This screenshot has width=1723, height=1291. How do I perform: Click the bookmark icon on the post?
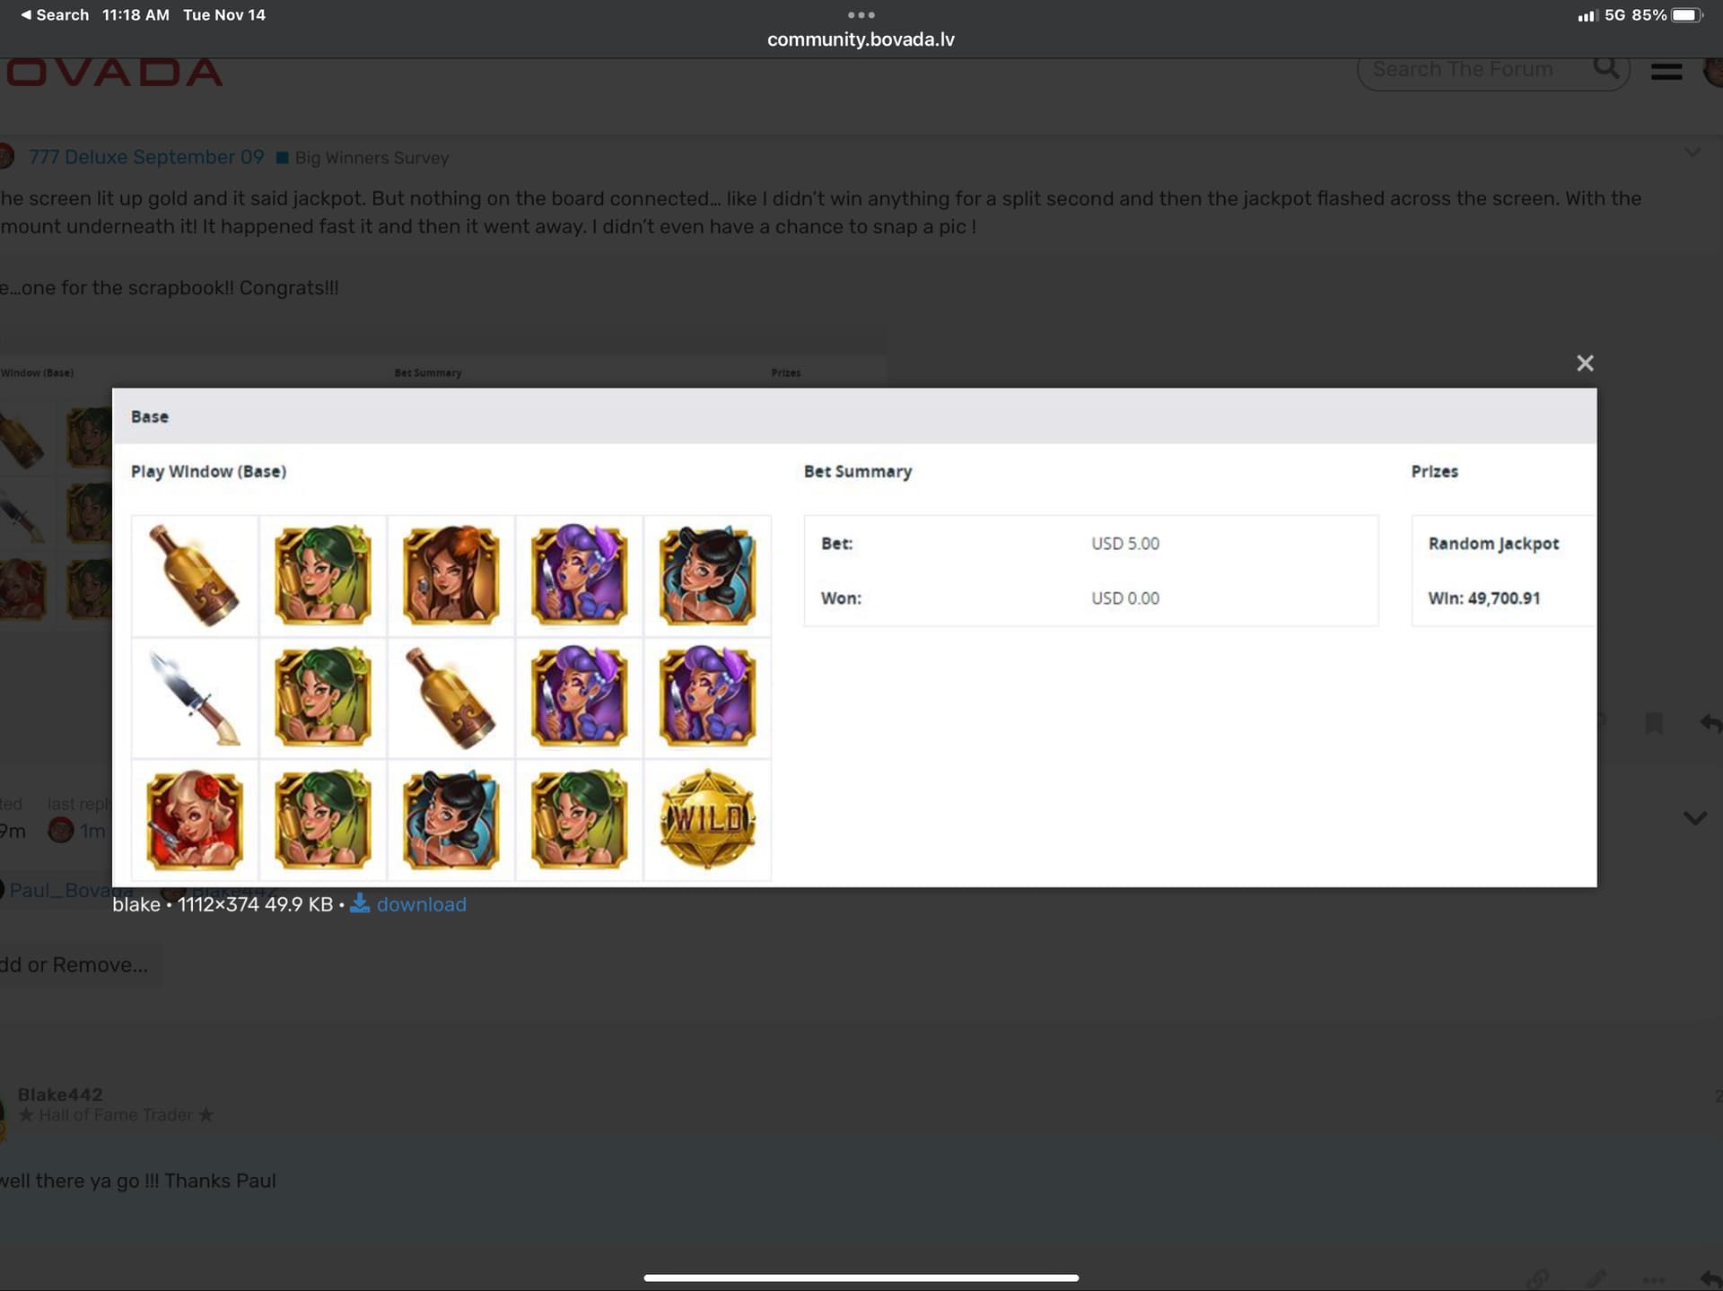pyautogui.click(x=1654, y=723)
